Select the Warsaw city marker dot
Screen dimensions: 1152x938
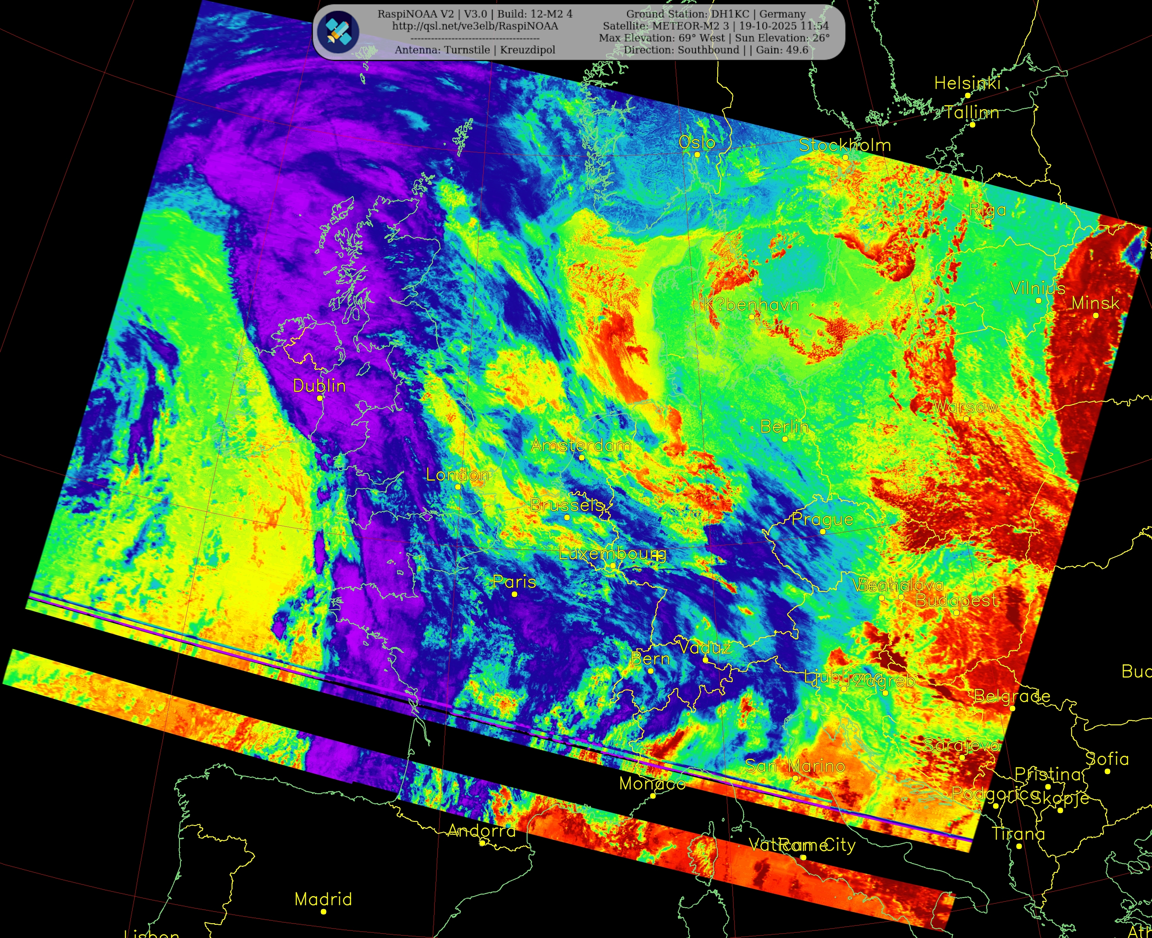[x=966, y=419]
